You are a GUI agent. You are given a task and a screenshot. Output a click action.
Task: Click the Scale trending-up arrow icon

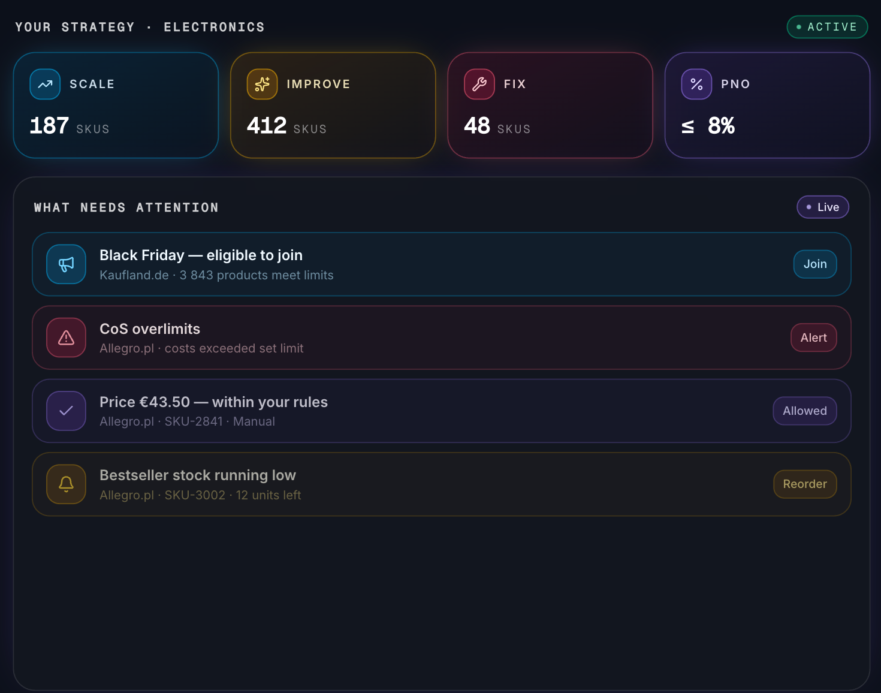(45, 84)
